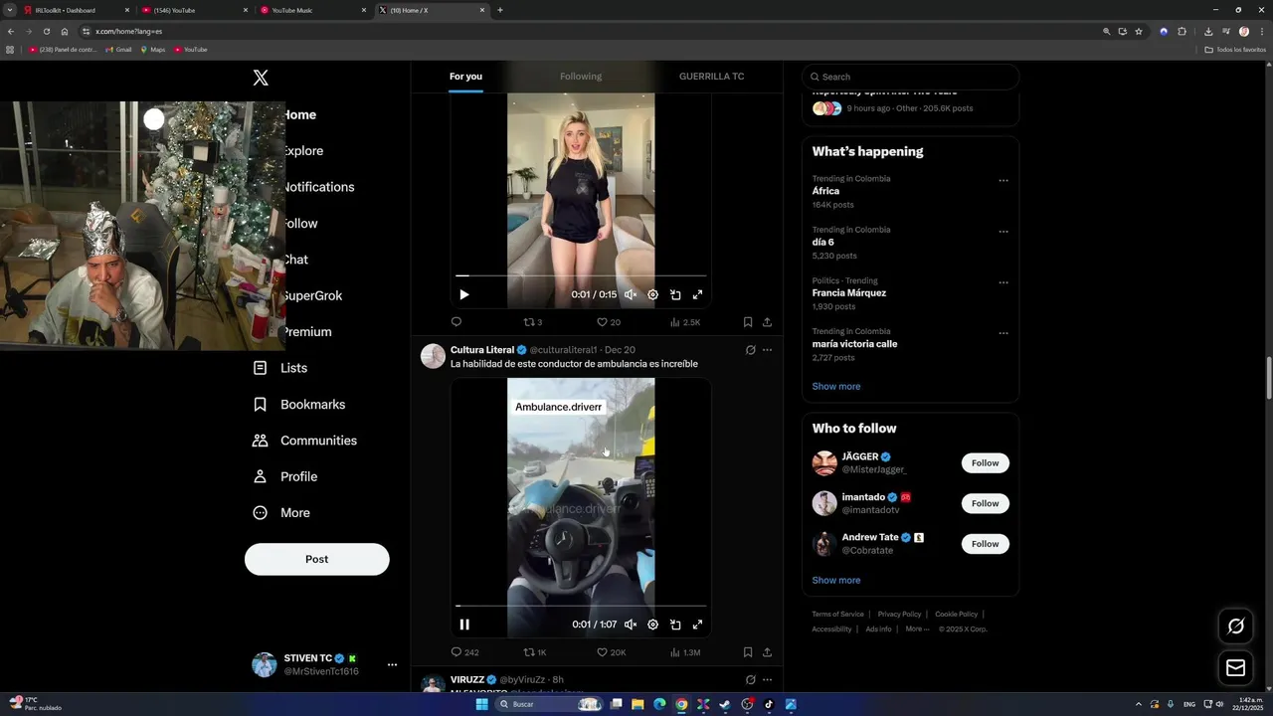Open the floating Messages button
The image size is (1273, 716).
(1236, 668)
